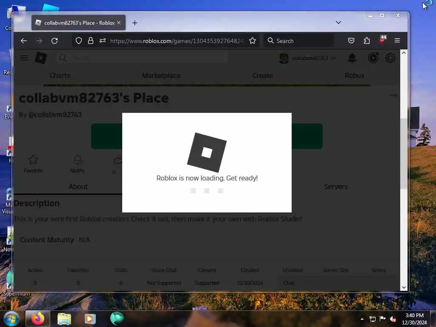Maximize the Firefox window
The width and height of the screenshot is (436, 327).
click(382, 16)
